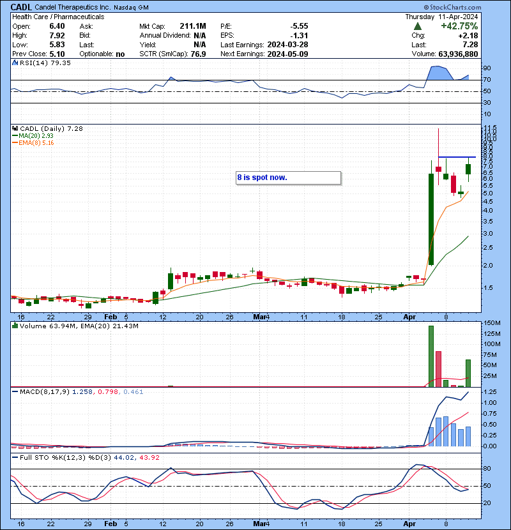The height and width of the screenshot is (530, 511).
Task: Click the Volume value 63,936,880
Action: 458,54
